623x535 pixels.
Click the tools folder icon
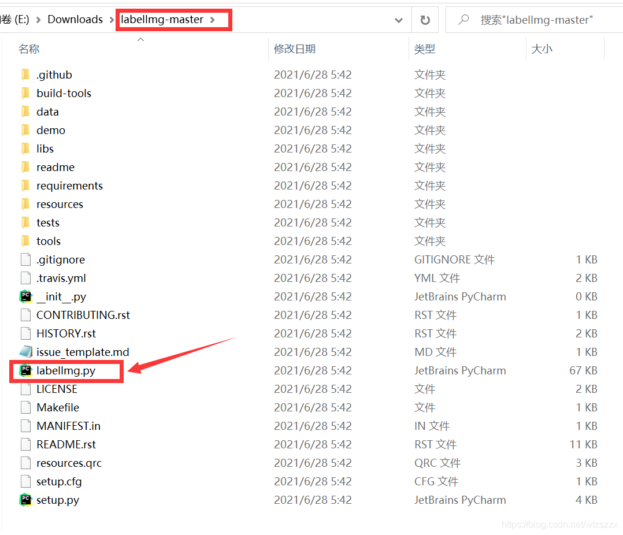tap(25, 241)
